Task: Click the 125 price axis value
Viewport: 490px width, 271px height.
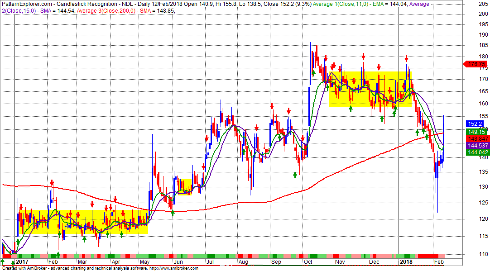Action: (483, 203)
